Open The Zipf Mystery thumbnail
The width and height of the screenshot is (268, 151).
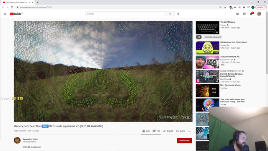click(x=208, y=28)
